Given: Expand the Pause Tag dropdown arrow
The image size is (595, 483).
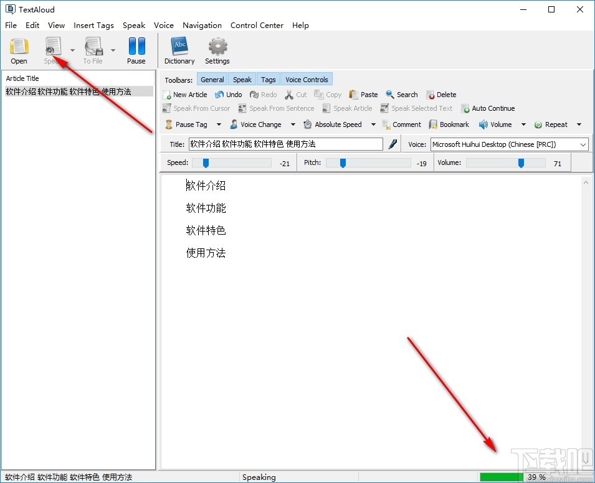Looking at the screenshot, I should pos(219,124).
